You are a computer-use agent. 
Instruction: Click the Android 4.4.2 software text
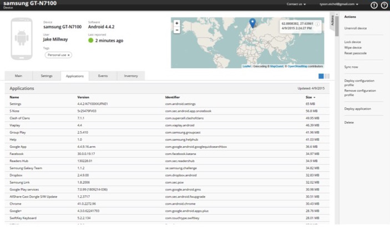pos(101,27)
